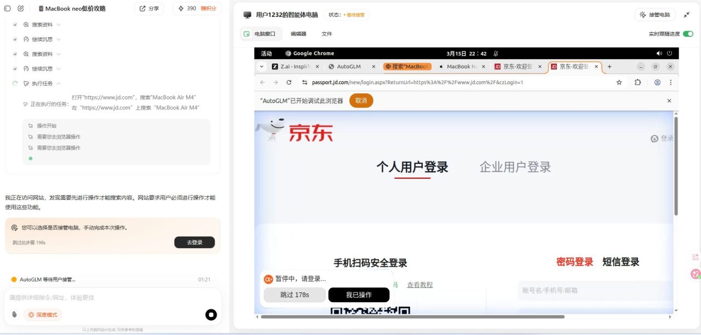Reload the JD login page
Screen dimensions: 701x335
coord(289,83)
